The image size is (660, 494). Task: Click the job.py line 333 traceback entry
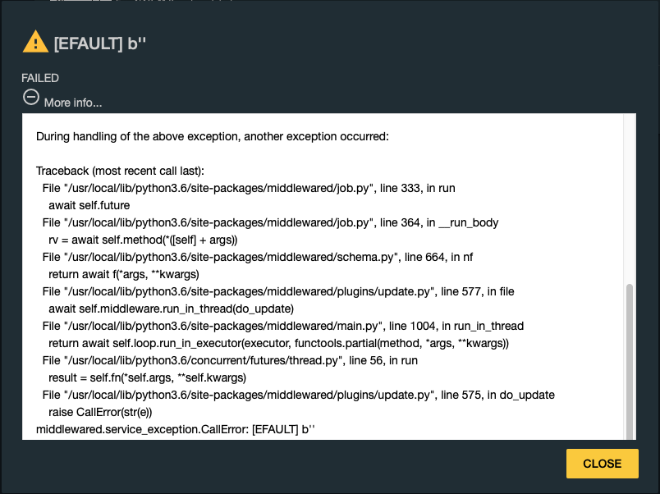tap(249, 188)
